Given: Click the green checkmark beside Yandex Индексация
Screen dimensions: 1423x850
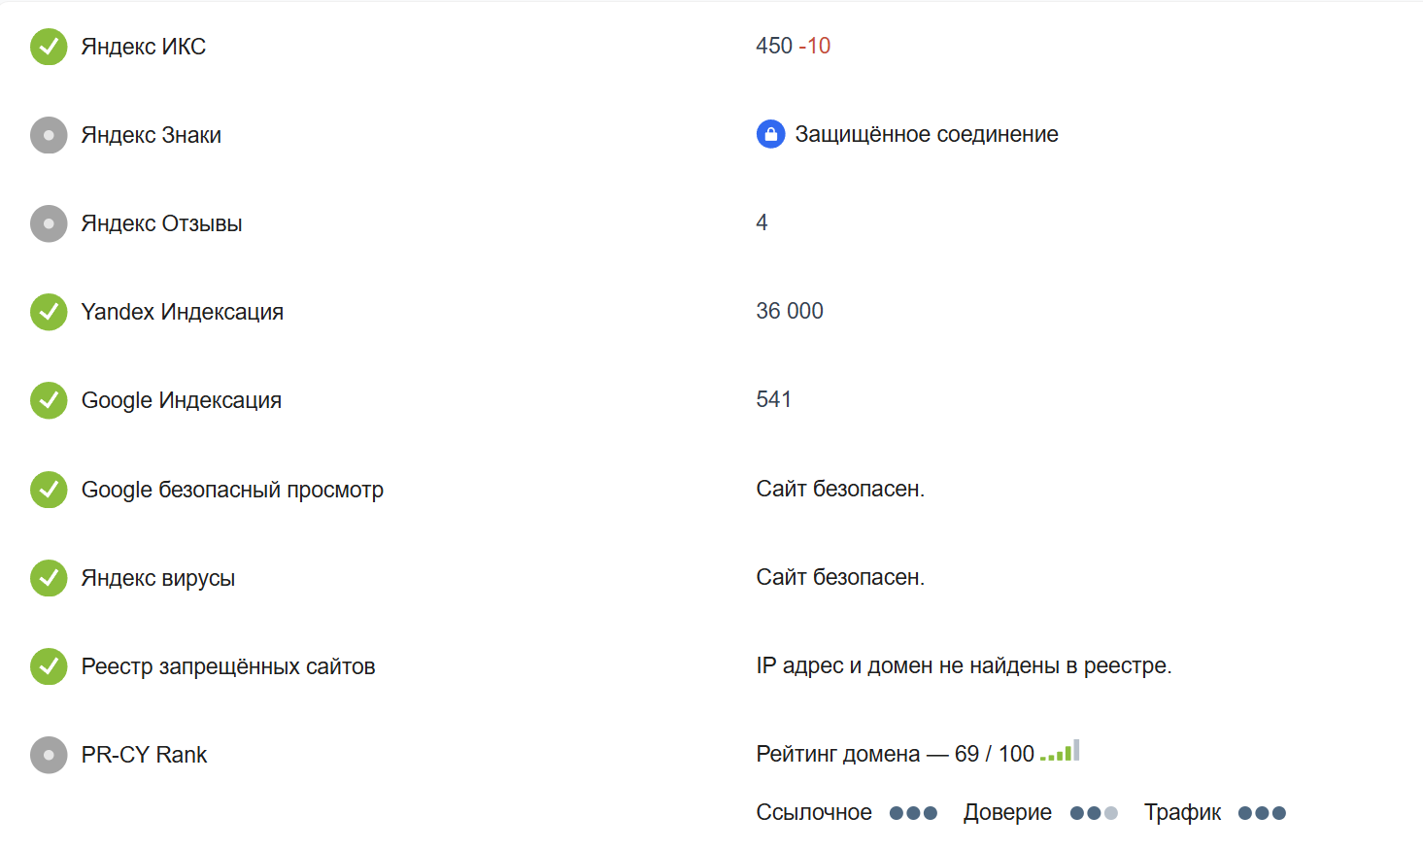Looking at the screenshot, I should pyautogui.click(x=49, y=312).
